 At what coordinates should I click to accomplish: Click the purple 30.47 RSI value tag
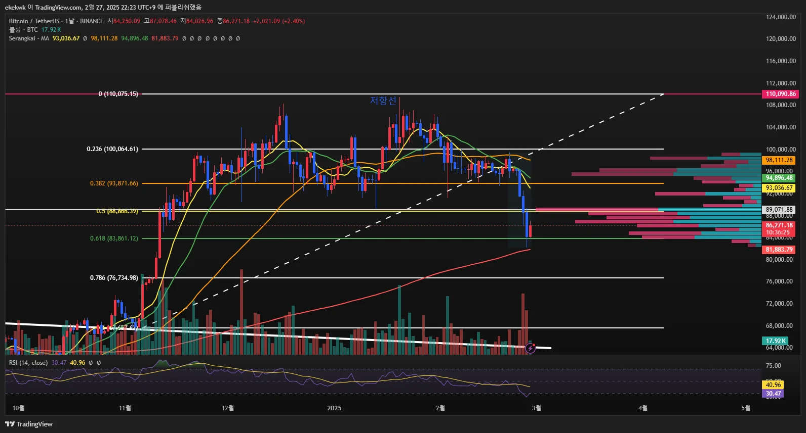(x=773, y=394)
